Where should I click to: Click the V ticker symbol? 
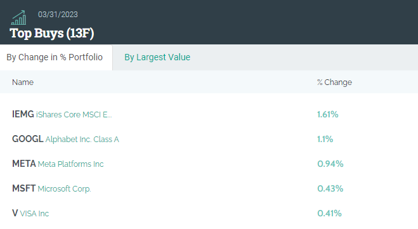coord(15,213)
